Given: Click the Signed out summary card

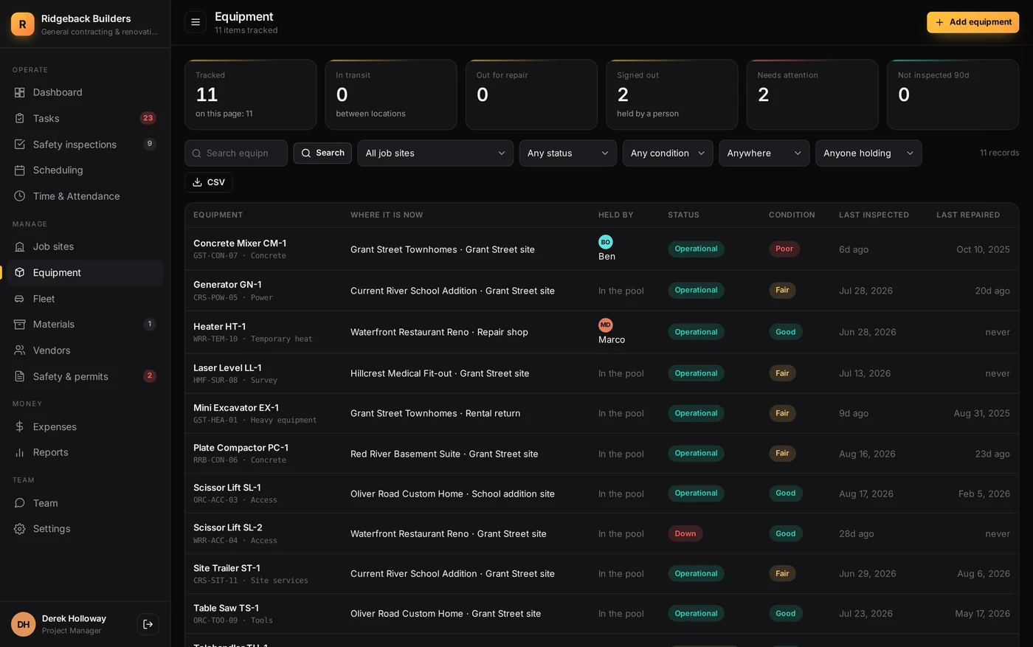Looking at the screenshot, I should pyautogui.click(x=671, y=94).
